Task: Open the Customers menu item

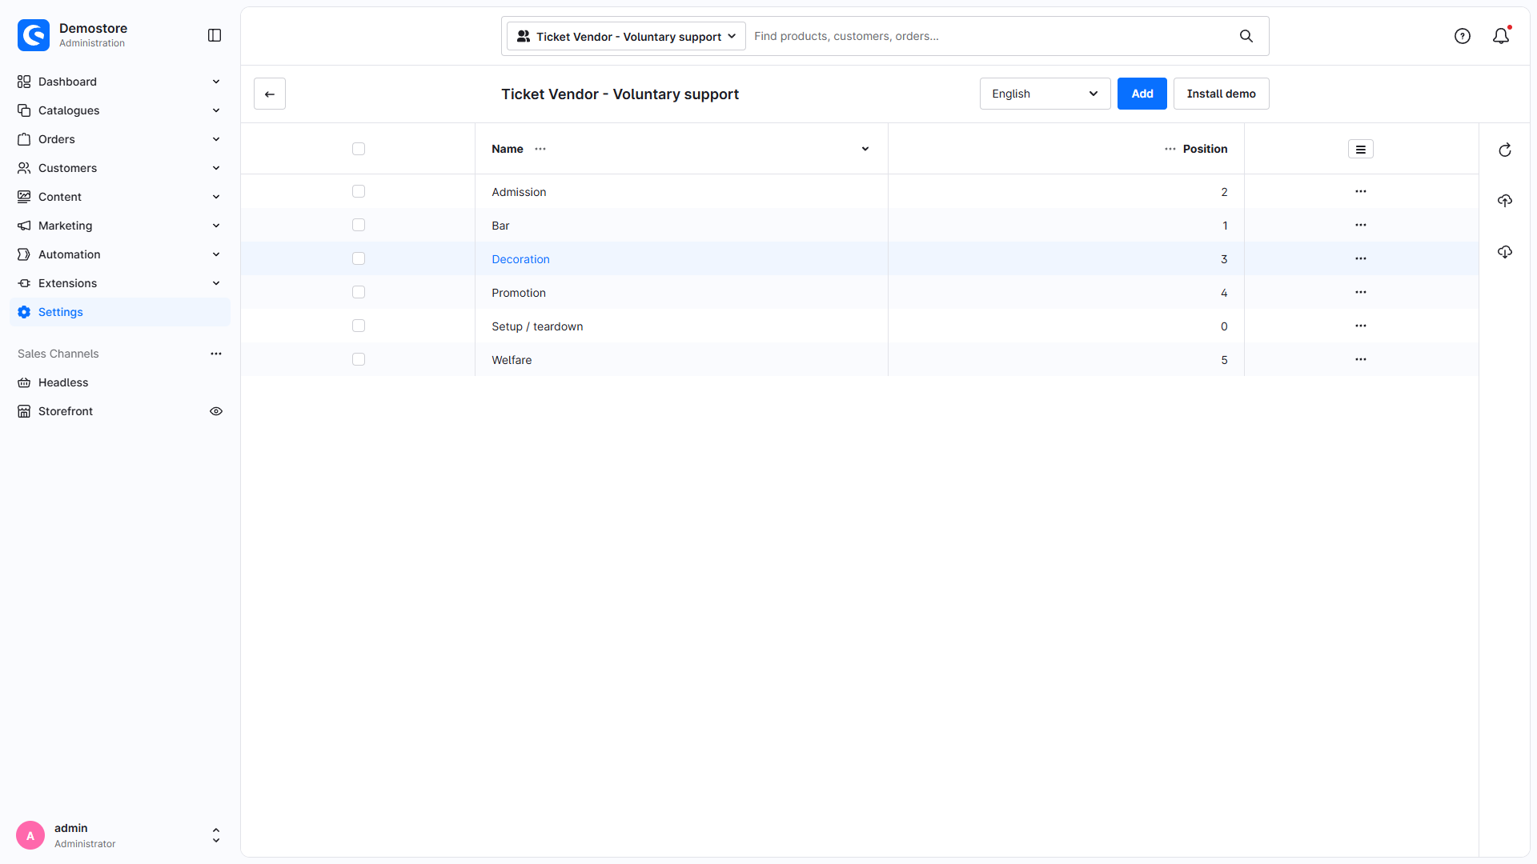Action: pyautogui.click(x=120, y=168)
